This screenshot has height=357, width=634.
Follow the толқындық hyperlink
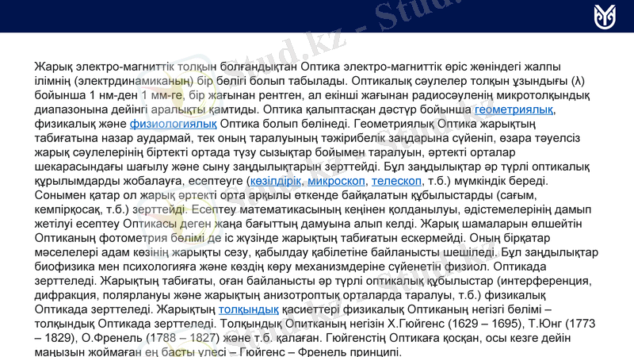click(248, 309)
